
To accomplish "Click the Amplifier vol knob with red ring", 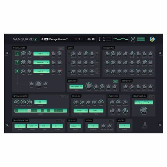I will (x=132, y=87).
